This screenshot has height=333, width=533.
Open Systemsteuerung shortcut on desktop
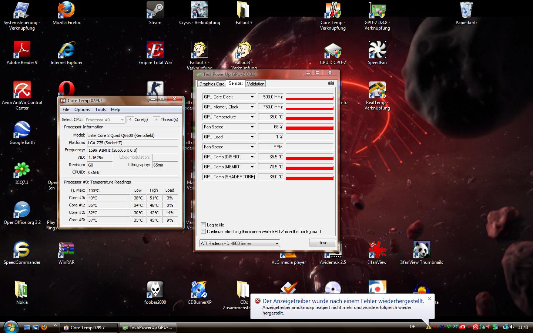click(x=22, y=10)
